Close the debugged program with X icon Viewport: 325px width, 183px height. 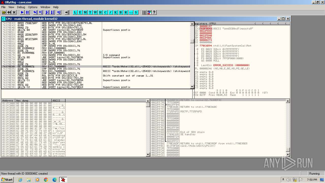coord(14,12)
